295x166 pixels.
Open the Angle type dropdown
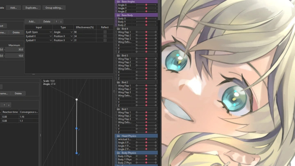[71, 32]
